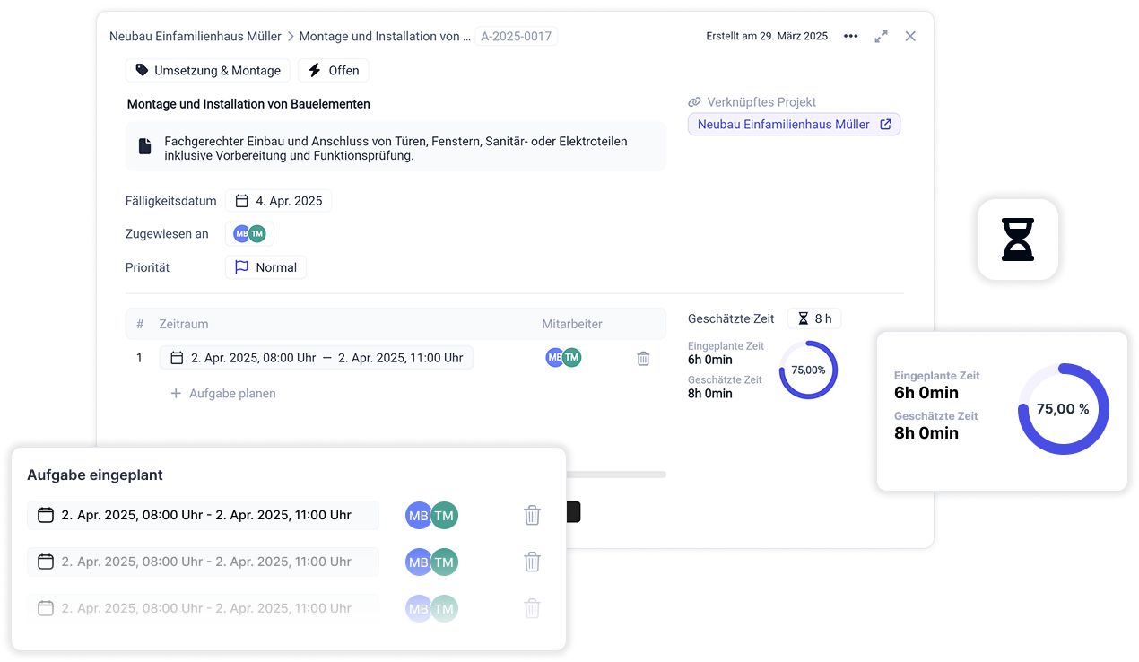The image size is (1139, 662).
Task: Delete row 1 time slot via trash icon
Action: (643, 358)
